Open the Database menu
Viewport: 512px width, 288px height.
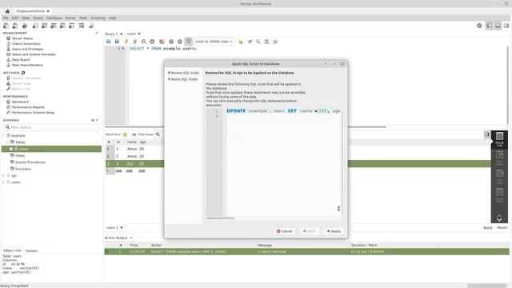[54, 18]
